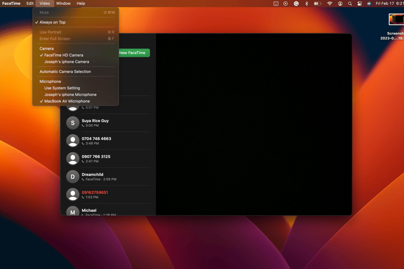Choose Joseph's iphone Microphone
The height and width of the screenshot is (269, 404).
(75, 95)
